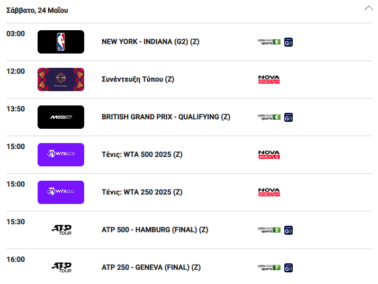Select the WTA 250 purple logo
The height and width of the screenshot is (284, 378).
[61, 192]
